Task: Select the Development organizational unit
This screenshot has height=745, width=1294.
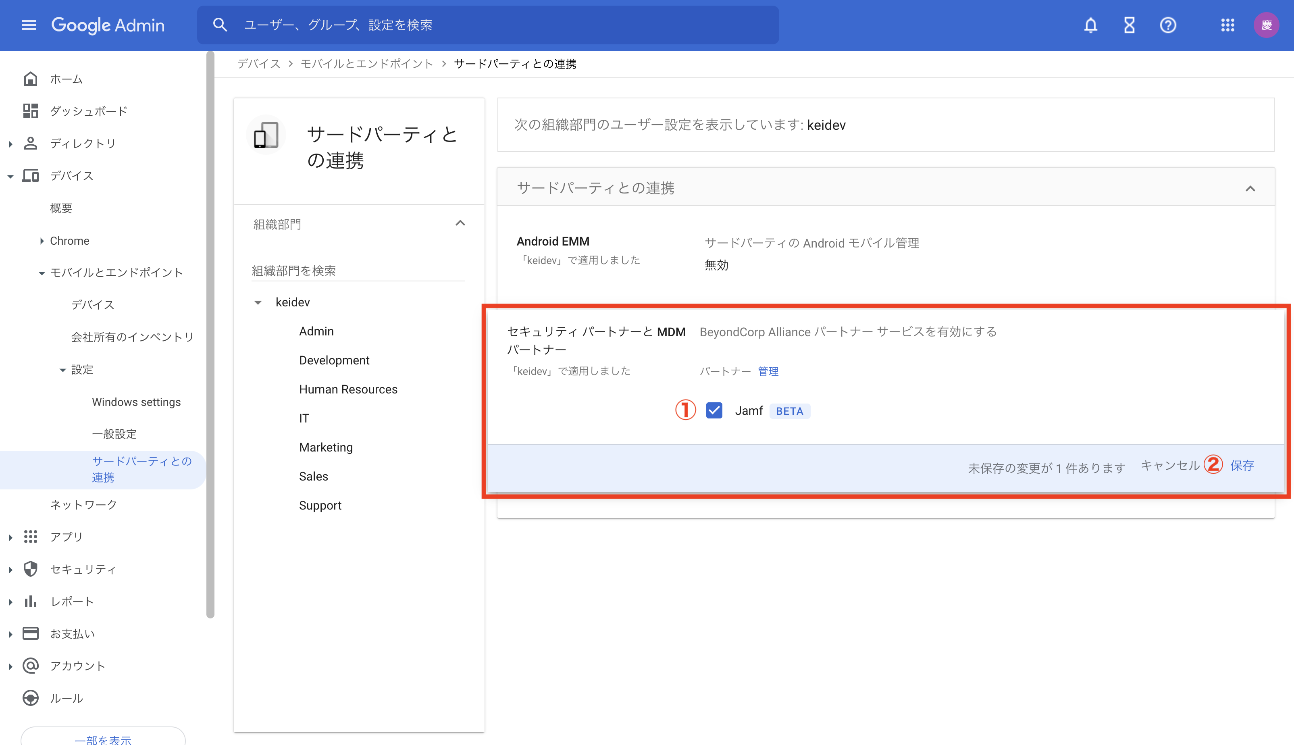Action: [x=334, y=360]
